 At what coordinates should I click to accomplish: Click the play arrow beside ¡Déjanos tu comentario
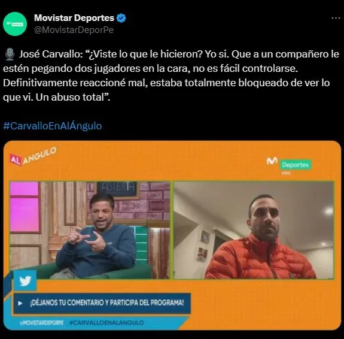point(20,304)
